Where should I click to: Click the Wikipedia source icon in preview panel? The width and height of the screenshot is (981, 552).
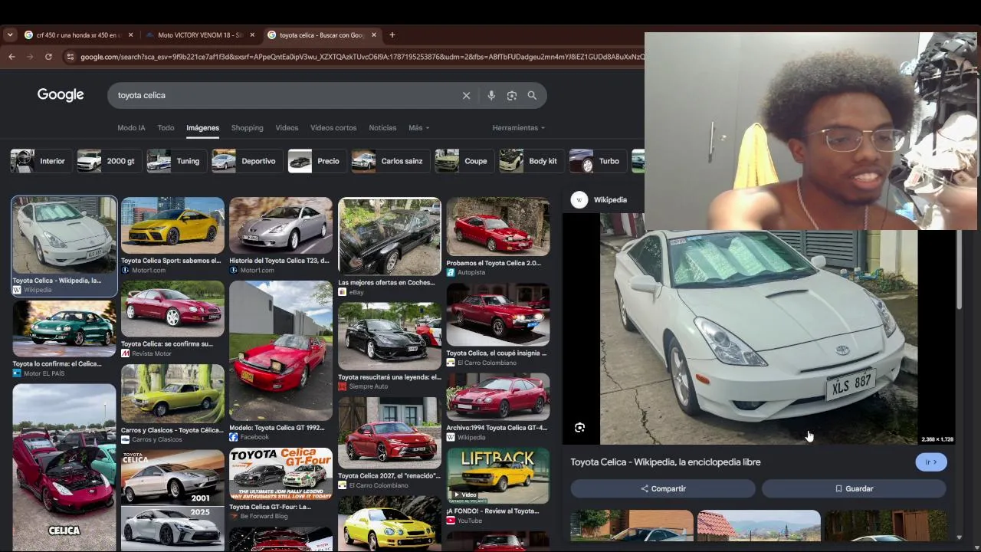tap(579, 200)
